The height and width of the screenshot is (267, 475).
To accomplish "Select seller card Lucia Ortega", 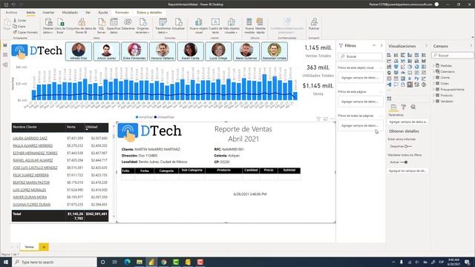I will click(218, 51).
